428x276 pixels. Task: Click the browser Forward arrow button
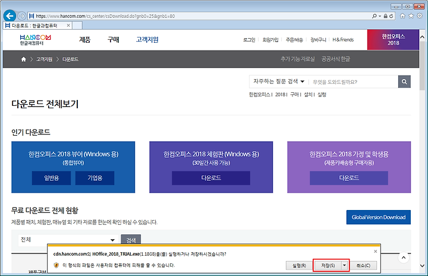tap(22, 16)
